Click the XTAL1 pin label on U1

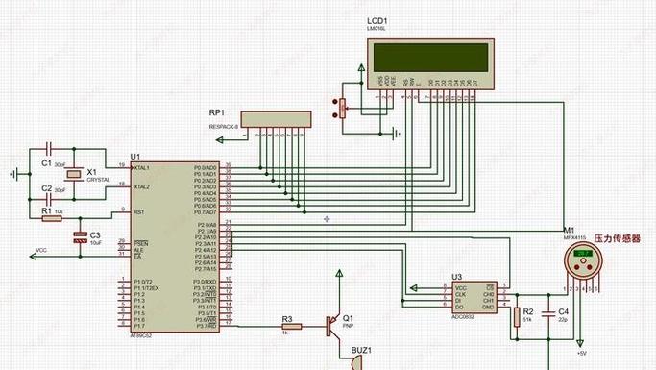(x=141, y=168)
